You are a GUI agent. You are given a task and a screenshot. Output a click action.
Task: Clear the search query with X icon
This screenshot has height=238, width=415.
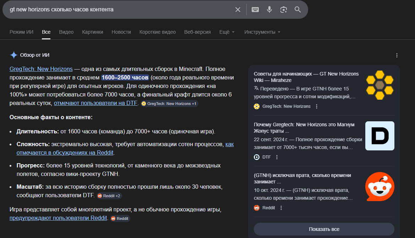coord(238,10)
